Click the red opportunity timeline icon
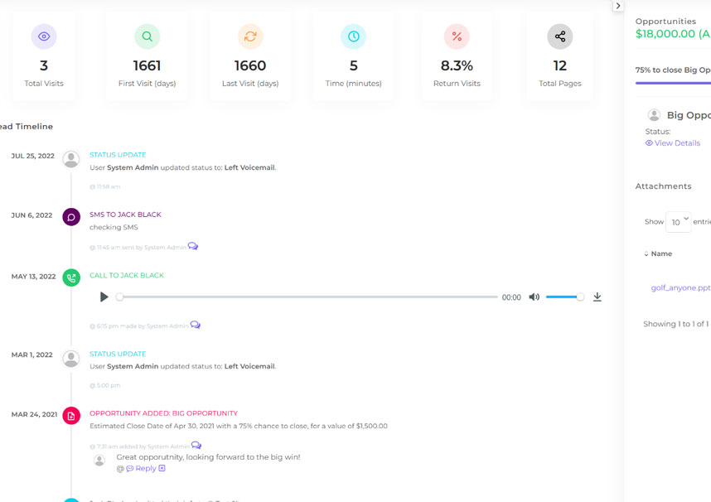711x502 pixels. 71,416
